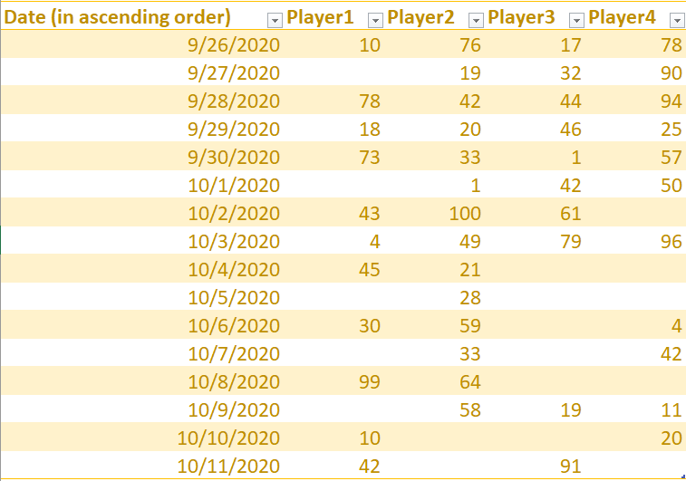Open the Date column filter dropdown
This screenshot has height=481, width=686.
click(x=274, y=19)
